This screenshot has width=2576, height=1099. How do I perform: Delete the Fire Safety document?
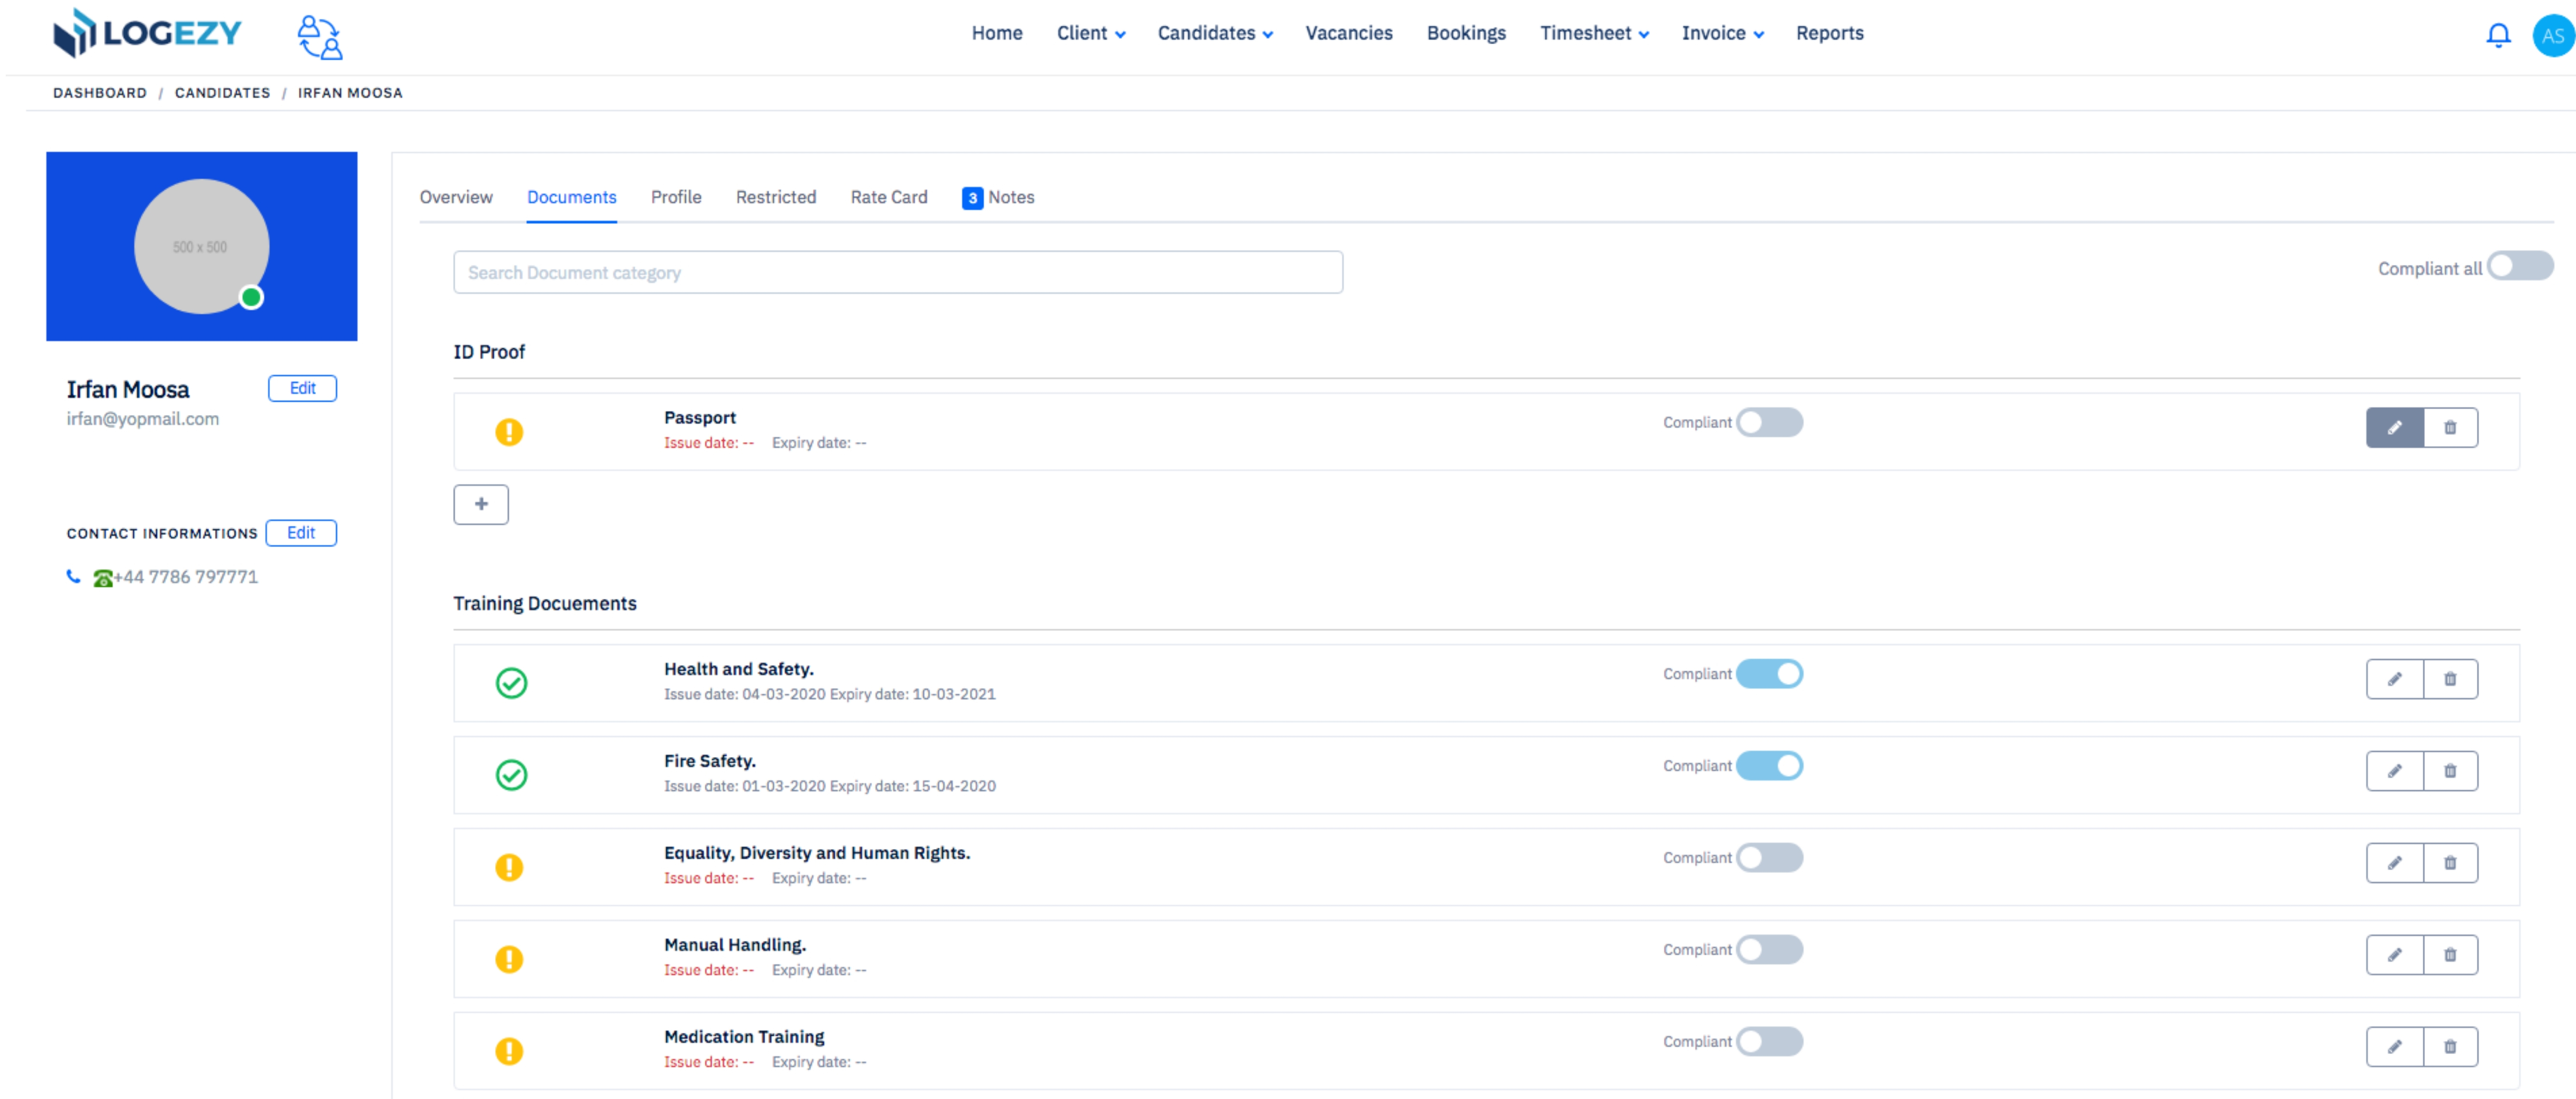click(2450, 772)
